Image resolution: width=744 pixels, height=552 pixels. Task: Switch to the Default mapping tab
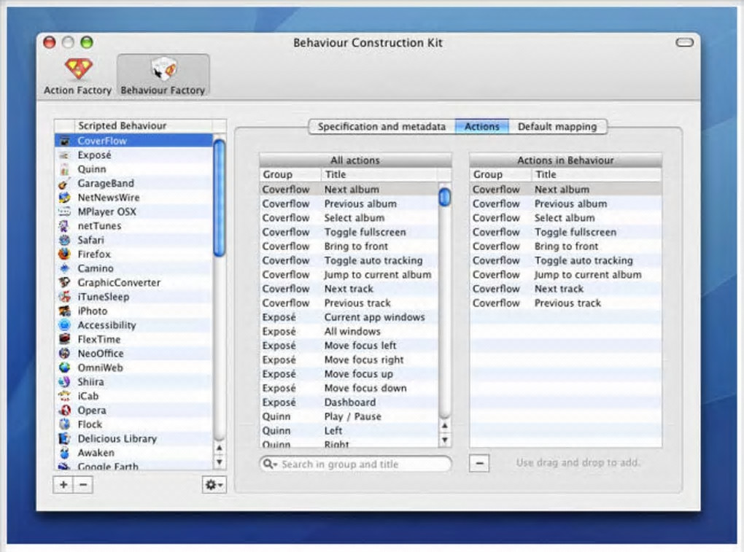(557, 127)
